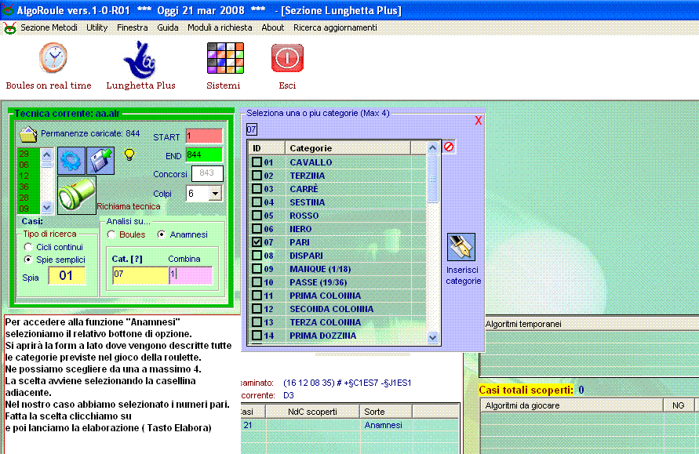Click the yellow Spia field 01
This screenshot has height=454, width=699.
67,275
